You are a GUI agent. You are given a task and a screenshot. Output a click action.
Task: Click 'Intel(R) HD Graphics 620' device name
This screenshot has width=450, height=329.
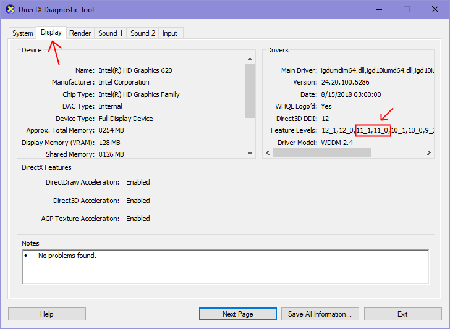click(x=135, y=70)
